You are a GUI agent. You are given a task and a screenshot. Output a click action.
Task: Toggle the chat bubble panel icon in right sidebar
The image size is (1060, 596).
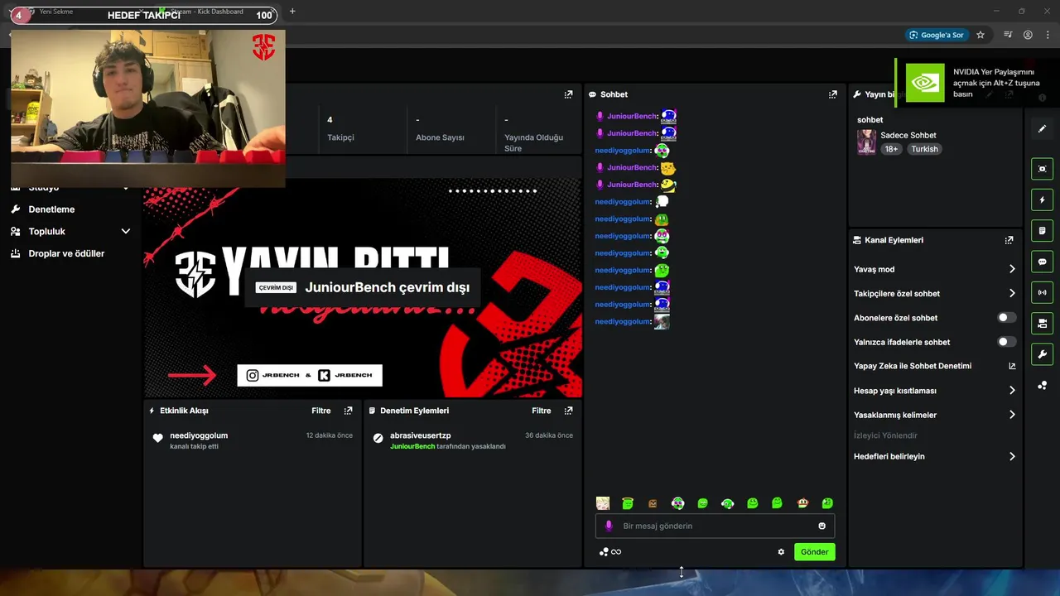coord(1042,262)
